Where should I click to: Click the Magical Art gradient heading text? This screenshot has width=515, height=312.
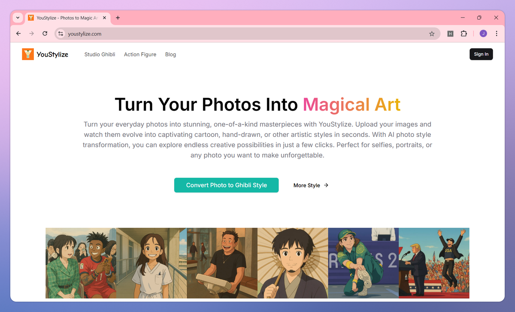[352, 105]
